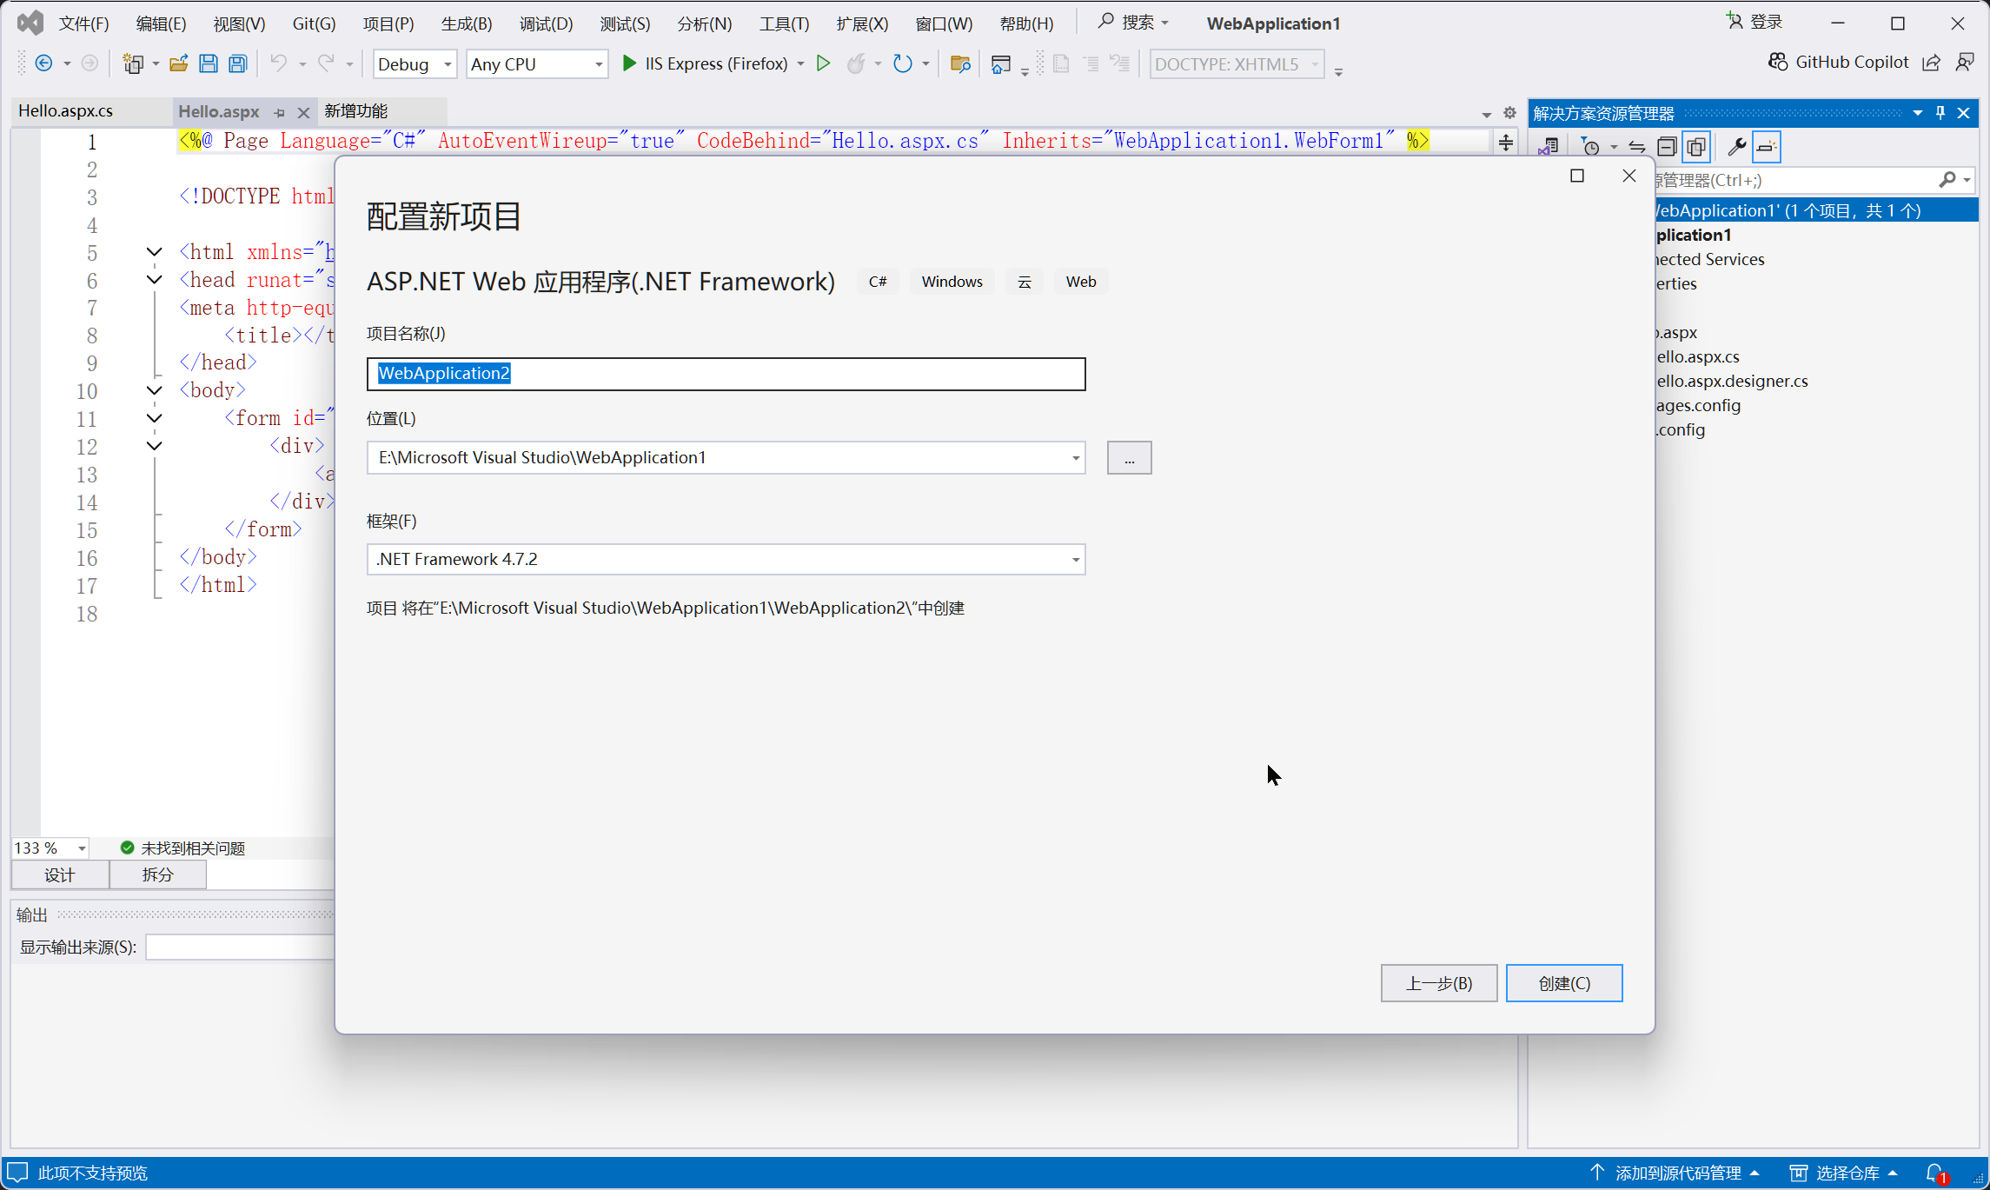Click Collapse All icon in Solution Explorer
The width and height of the screenshot is (1990, 1190).
click(x=1667, y=147)
